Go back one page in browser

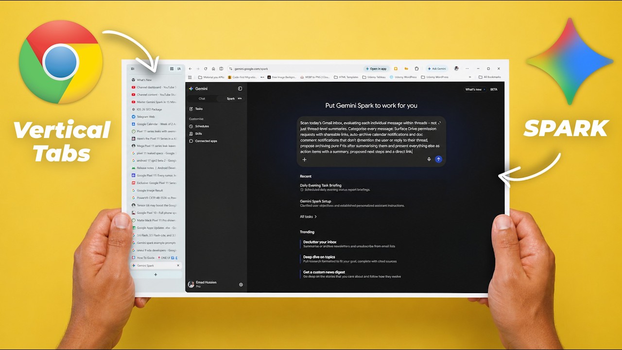click(x=190, y=69)
